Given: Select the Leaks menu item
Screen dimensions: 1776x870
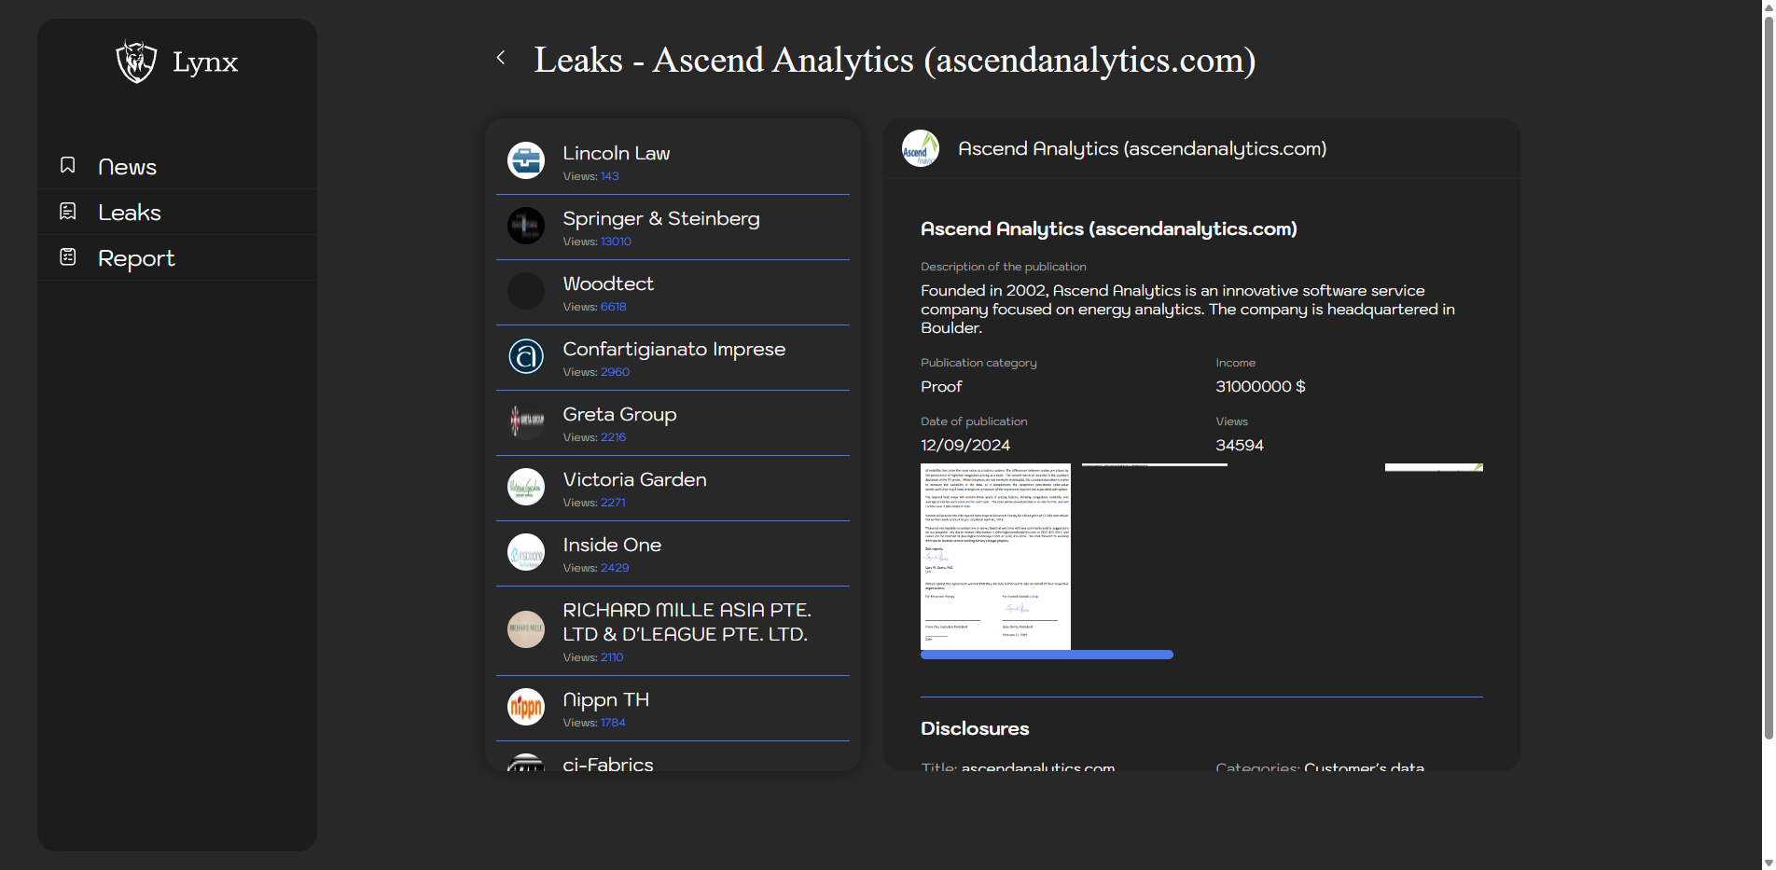Looking at the screenshot, I should tap(130, 213).
